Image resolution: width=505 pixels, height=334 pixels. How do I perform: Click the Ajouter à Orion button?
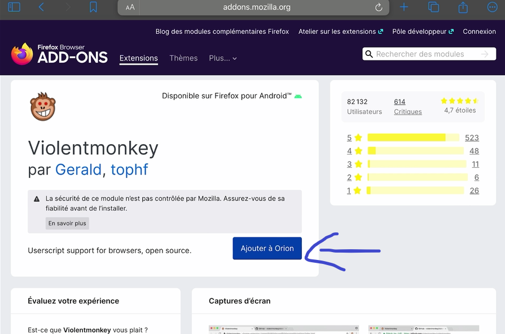coord(267,249)
